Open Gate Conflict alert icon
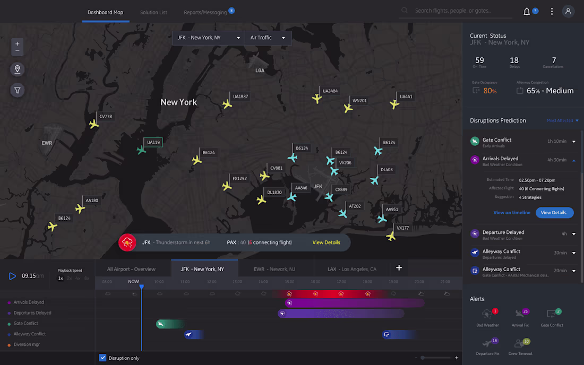584x365 pixels. coord(552,315)
